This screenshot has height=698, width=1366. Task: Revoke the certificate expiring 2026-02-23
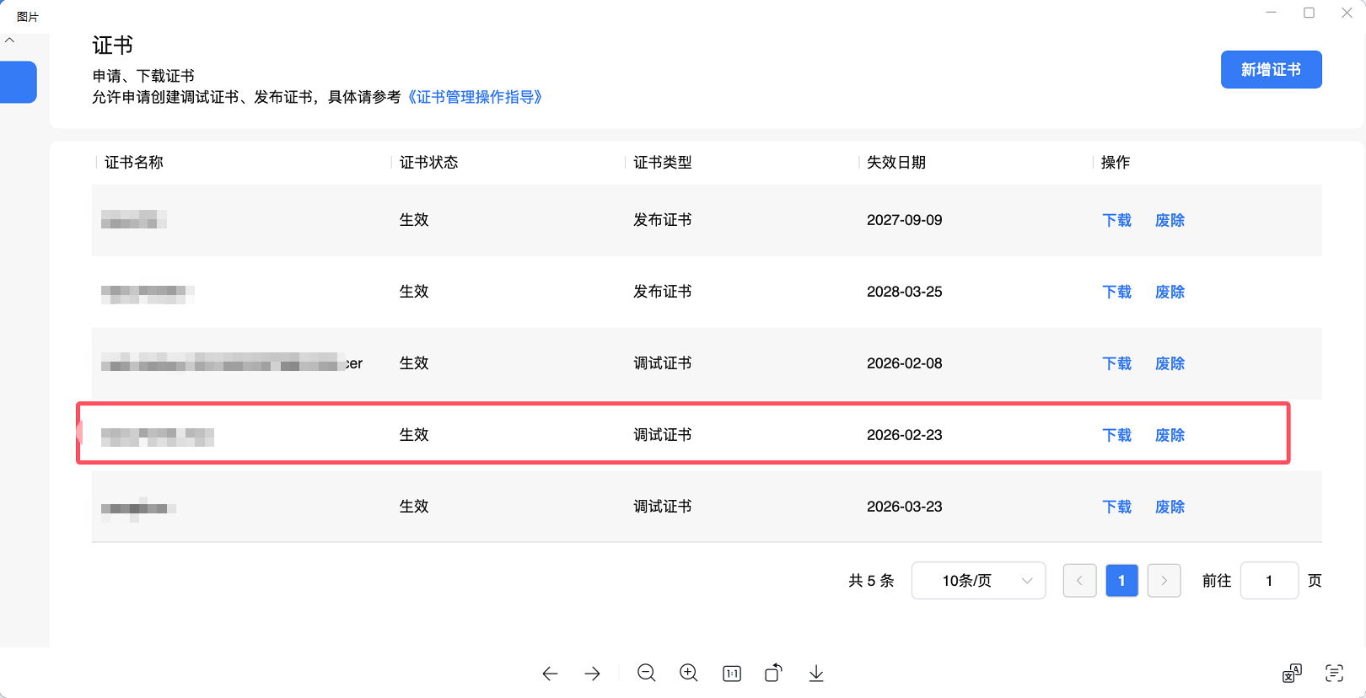(1170, 435)
